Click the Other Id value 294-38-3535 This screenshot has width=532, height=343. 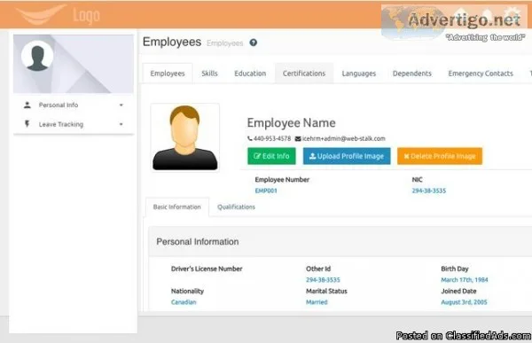click(x=323, y=280)
